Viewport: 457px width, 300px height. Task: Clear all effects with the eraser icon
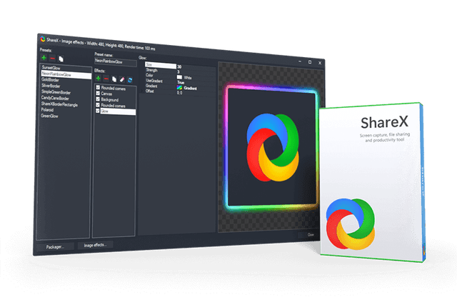122,79
